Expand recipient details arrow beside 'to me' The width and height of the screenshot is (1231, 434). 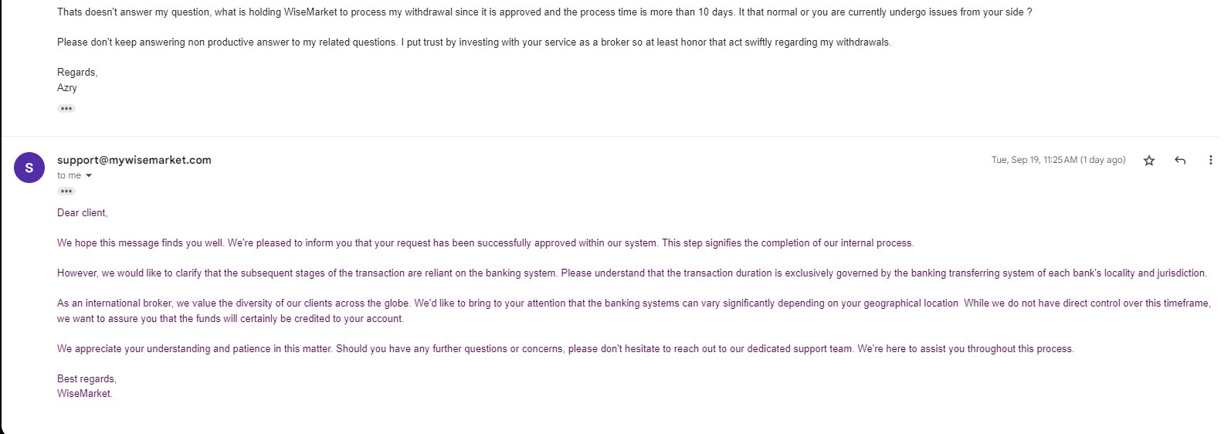89,176
